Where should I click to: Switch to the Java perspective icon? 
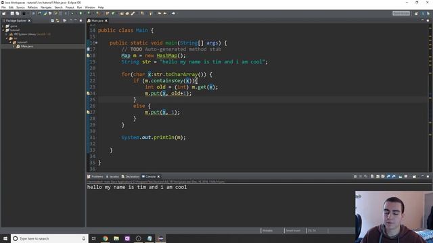click(x=423, y=13)
